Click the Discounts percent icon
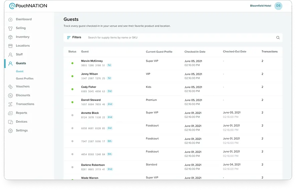Image resolution: width=296 pixels, height=190 pixels. 10,95
